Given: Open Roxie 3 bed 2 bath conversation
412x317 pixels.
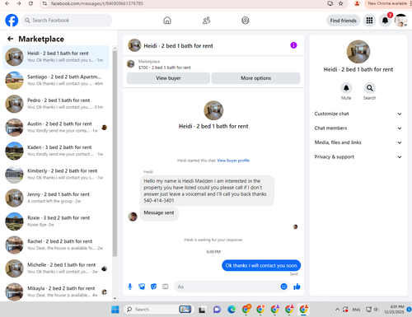Looking at the screenshot, I should (56, 221).
